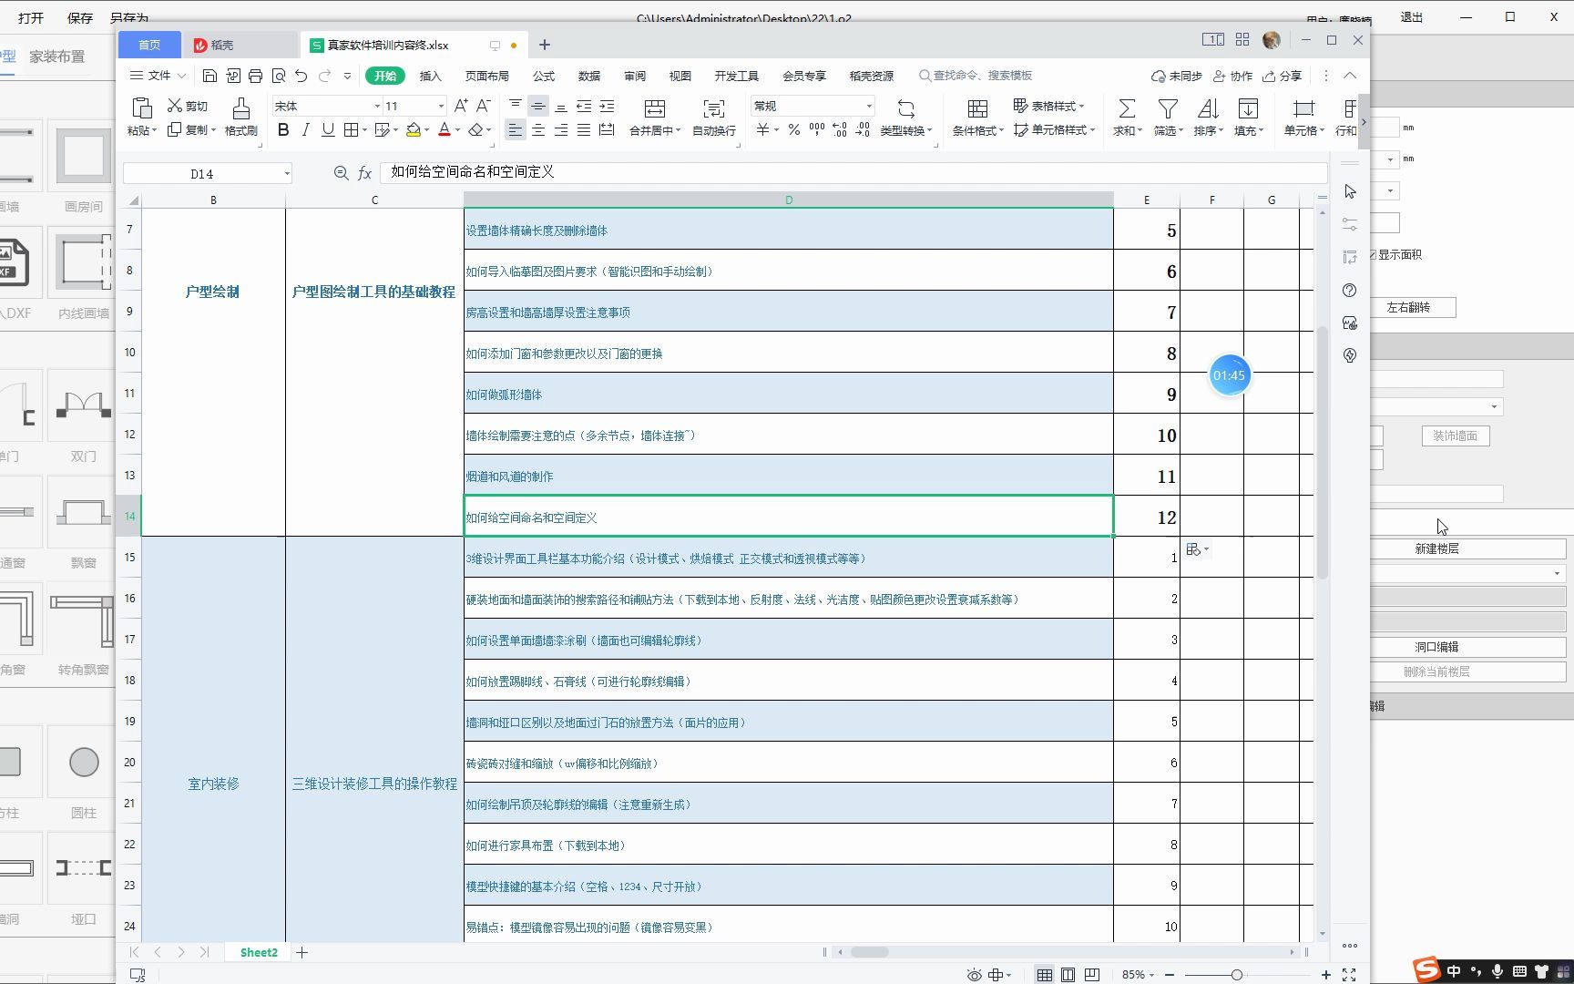Switch to the 数据 ribbon tab

click(589, 76)
